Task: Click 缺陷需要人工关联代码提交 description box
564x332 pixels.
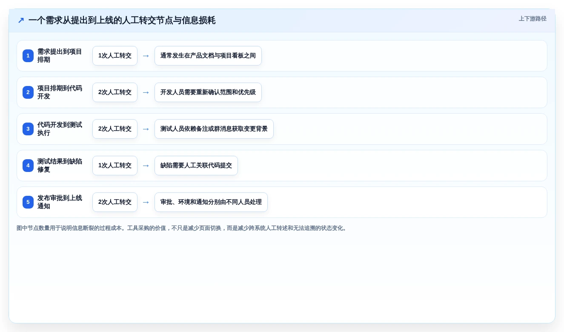Action: [196, 166]
